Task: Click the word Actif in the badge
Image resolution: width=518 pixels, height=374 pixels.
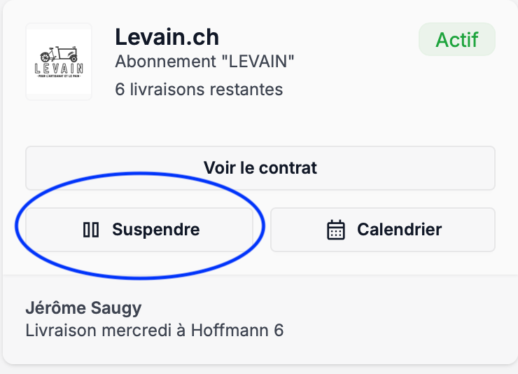Action: click(x=456, y=39)
